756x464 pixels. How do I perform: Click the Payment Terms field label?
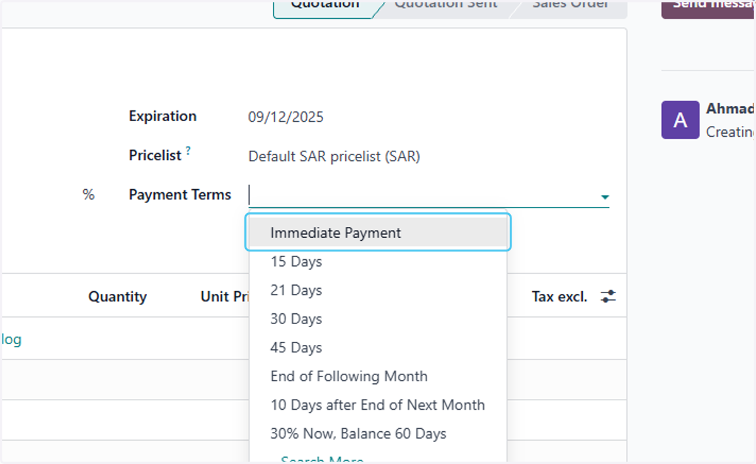point(180,195)
